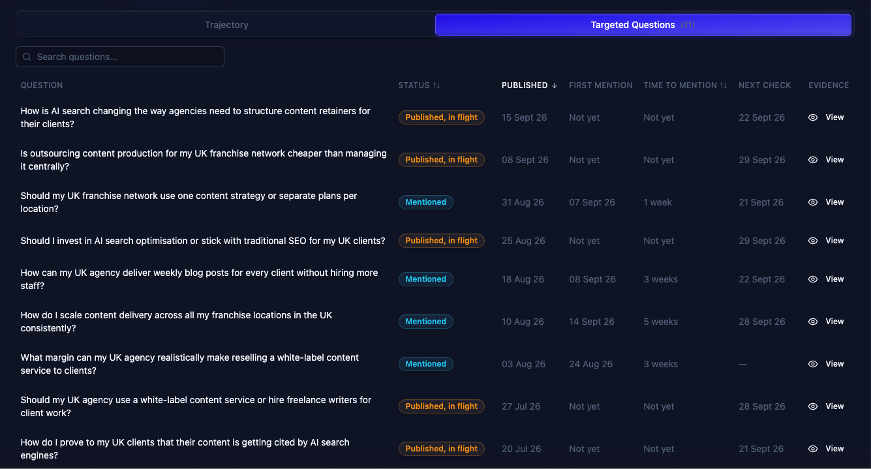Viewport: 871px width, 469px height.
Task: Click the Next Check column header
Action: 765,85
